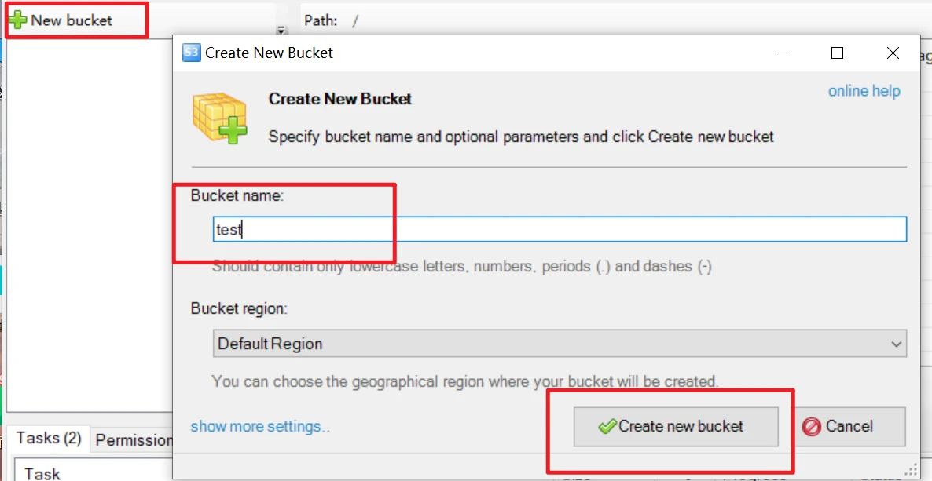Focus the Bucket name text field
Image resolution: width=932 pixels, height=481 pixels.
click(x=560, y=230)
